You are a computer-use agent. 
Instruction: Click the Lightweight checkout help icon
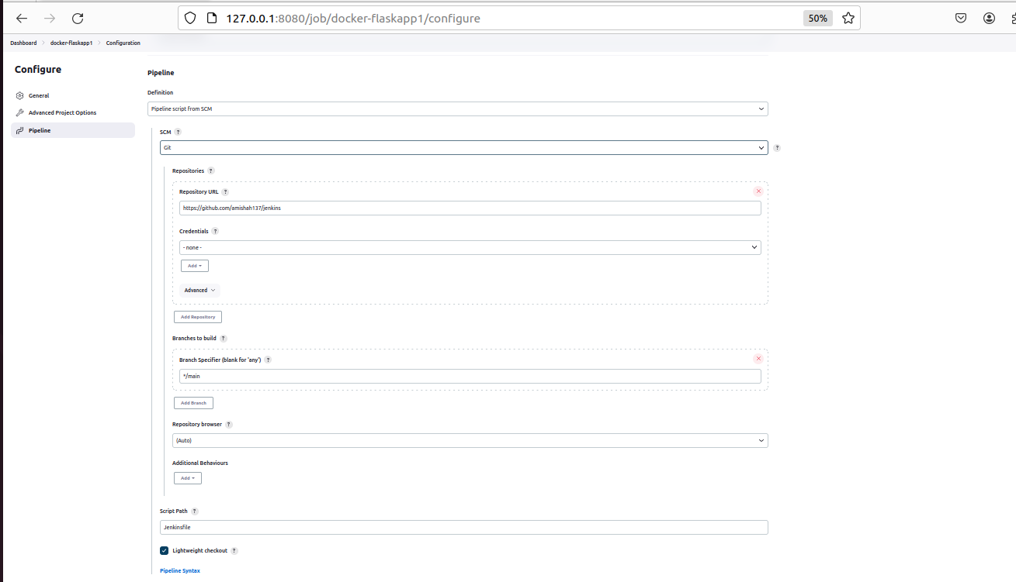click(x=235, y=550)
